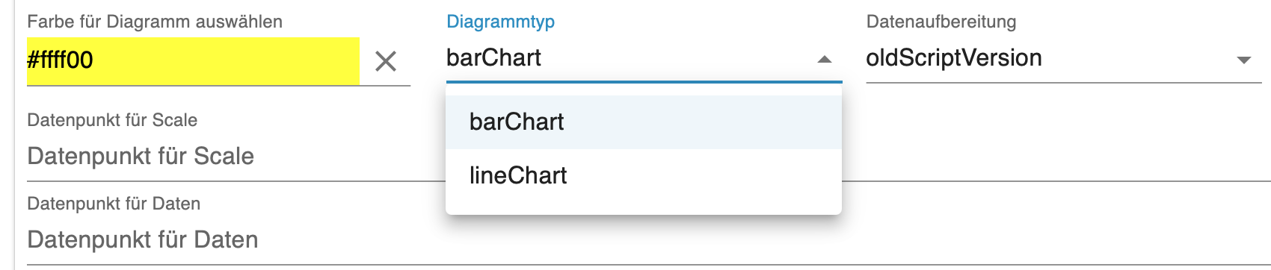Click the Datenaufbereitung label

941,22
